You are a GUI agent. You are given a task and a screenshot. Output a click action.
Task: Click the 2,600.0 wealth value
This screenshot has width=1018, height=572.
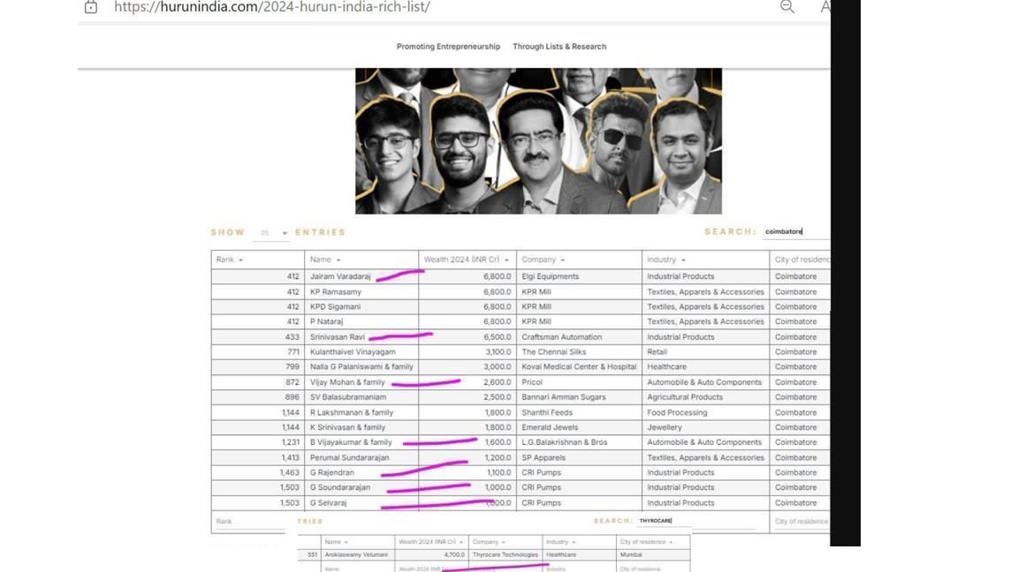click(498, 382)
